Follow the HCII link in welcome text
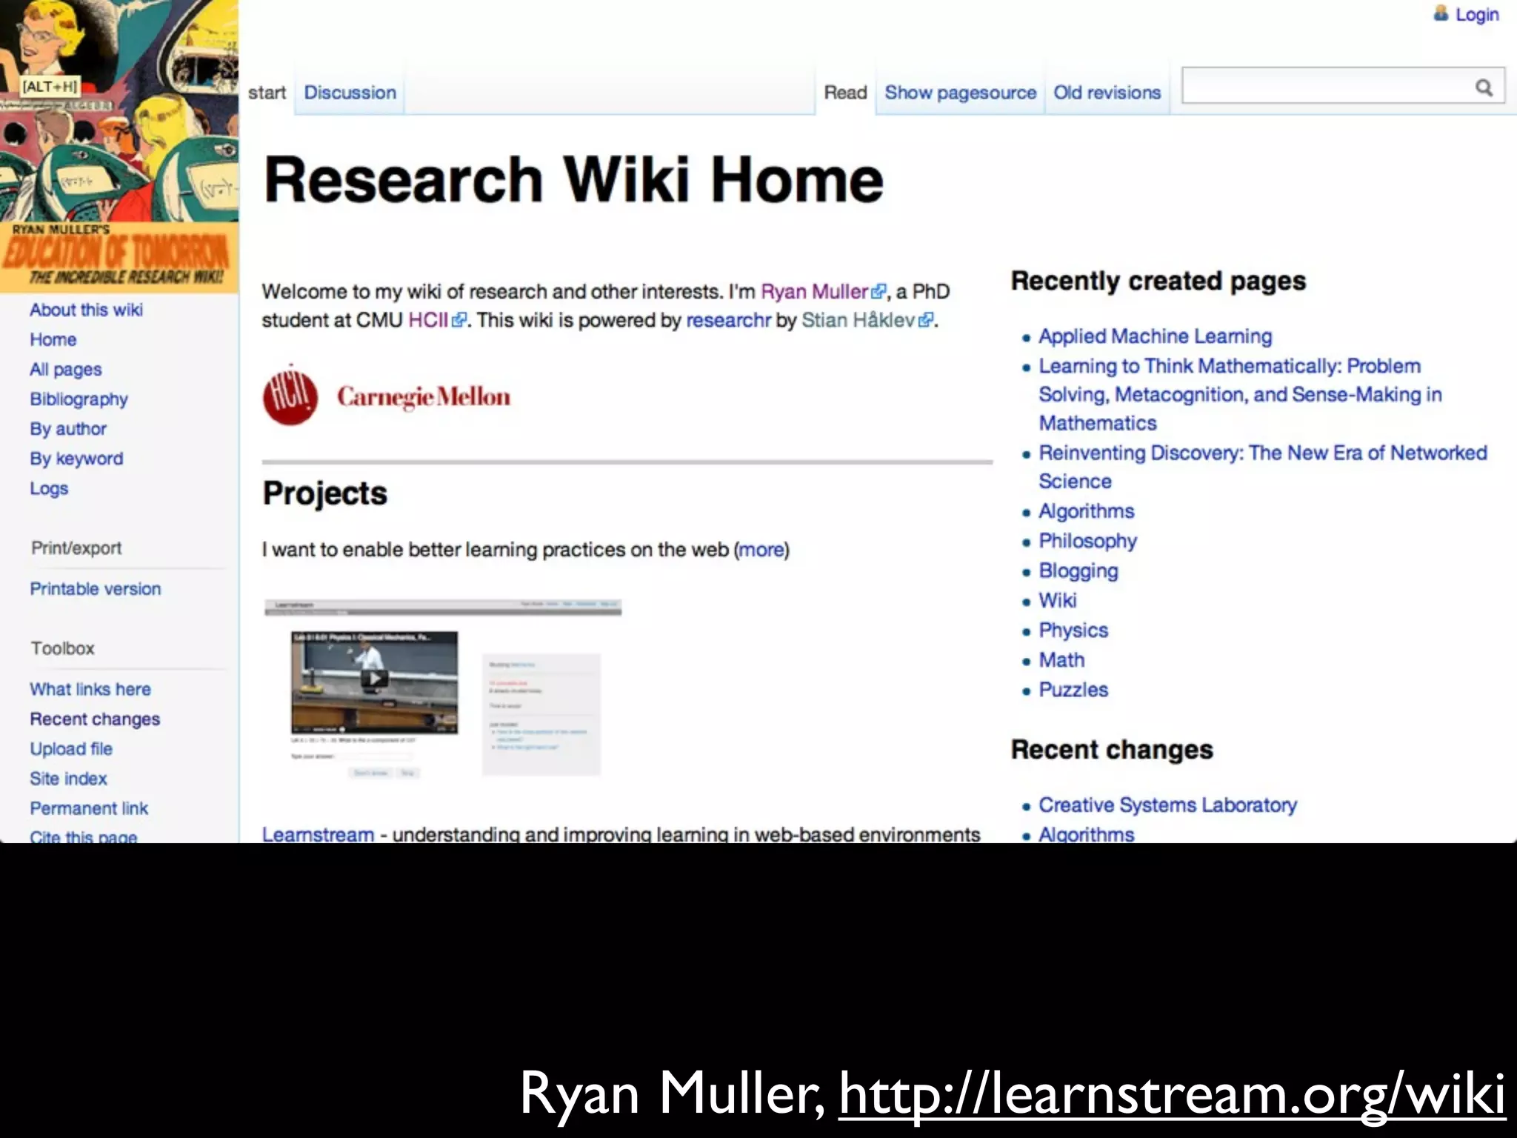Image resolution: width=1517 pixels, height=1138 pixels. (427, 320)
